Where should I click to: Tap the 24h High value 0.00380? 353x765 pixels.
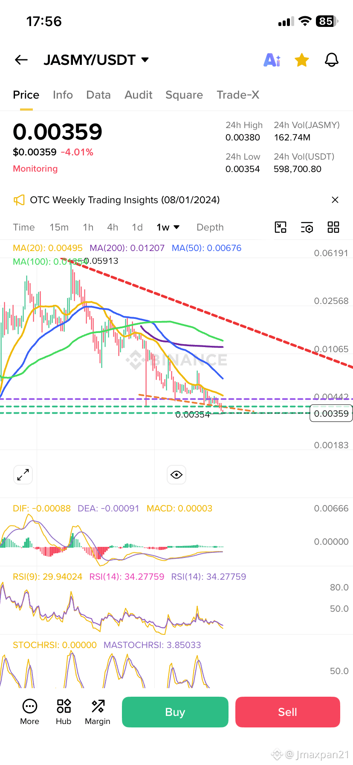243,137
